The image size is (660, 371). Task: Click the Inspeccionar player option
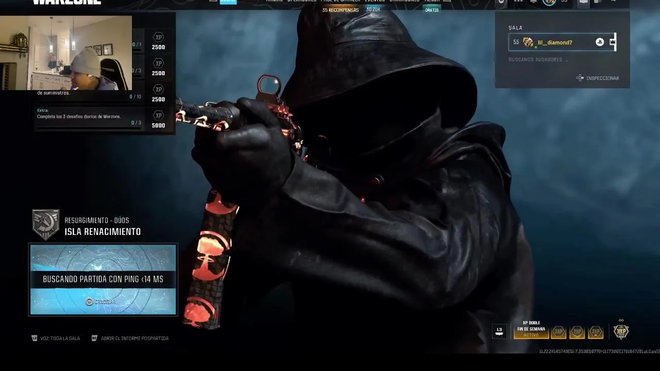pyautogui.click(x=598, y=78)
